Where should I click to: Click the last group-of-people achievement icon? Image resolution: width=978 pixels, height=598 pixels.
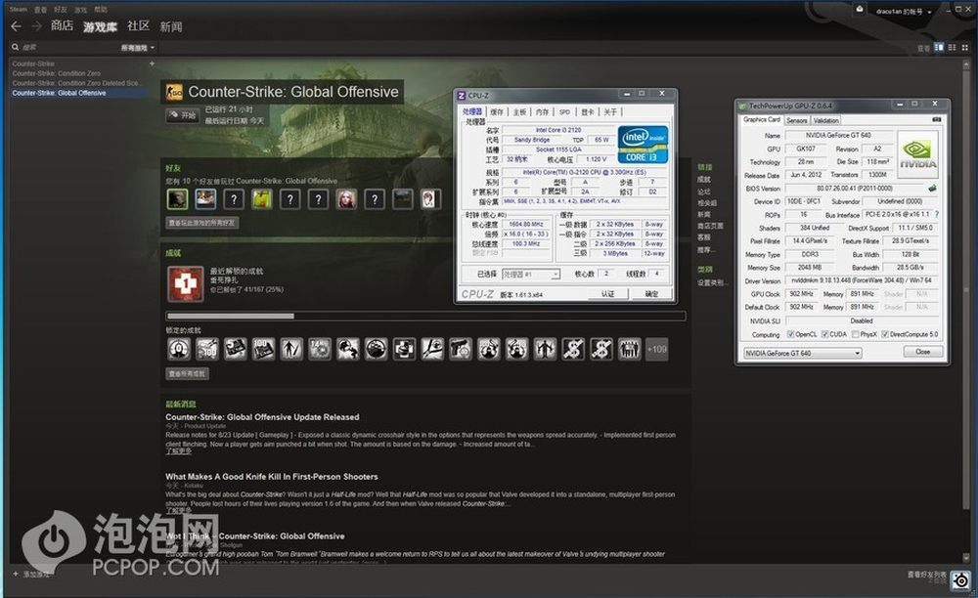(629, 350)
